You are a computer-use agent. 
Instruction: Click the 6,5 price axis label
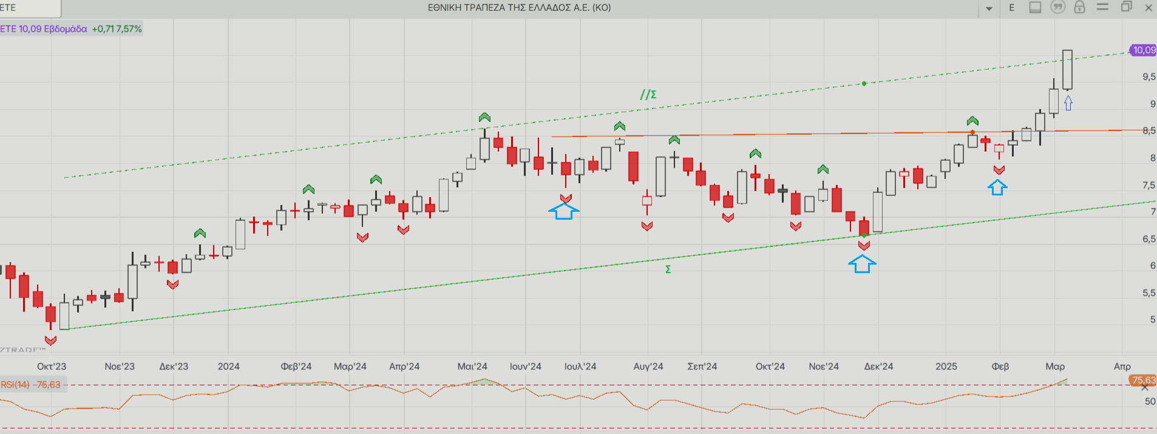pos(1149,239)
